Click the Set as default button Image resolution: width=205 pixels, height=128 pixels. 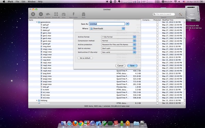click(x=85, y=58)
